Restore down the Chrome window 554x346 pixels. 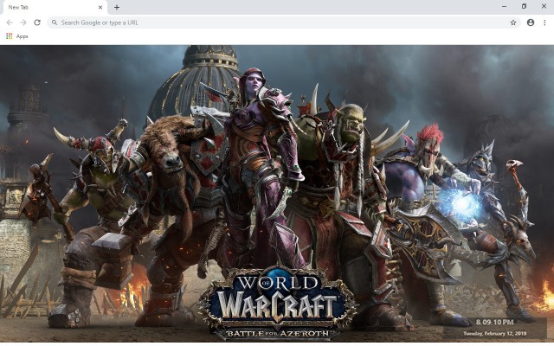click(524, 6)
